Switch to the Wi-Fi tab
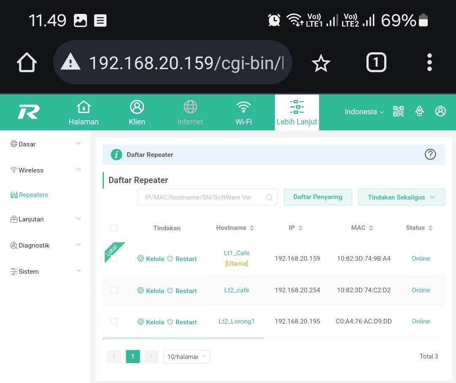456x383 pixels. coord(243,113)
